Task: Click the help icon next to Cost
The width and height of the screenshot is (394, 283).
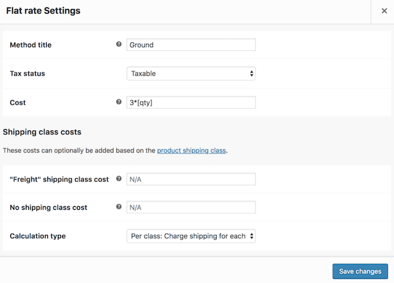Action: point(119,102)
